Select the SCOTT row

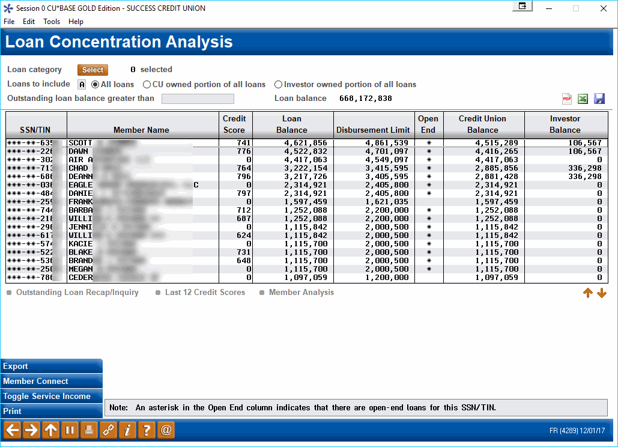[307, 143]
